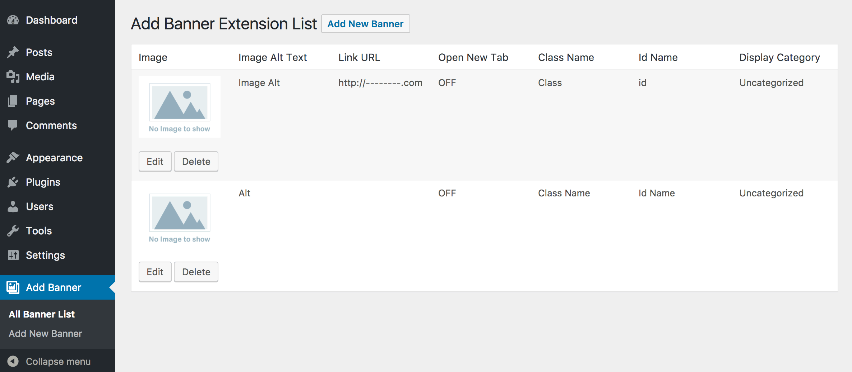This screenshot has width=852, height=372.
Task: Click the 'id' cell in first row
Action: tap(643, 83)
